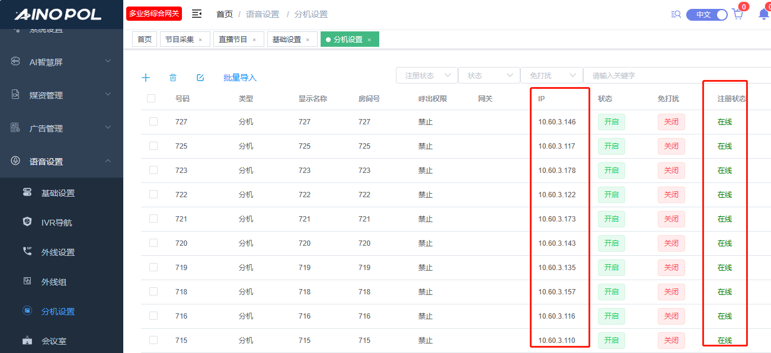The height and width of the screenshot is (353, 771).
Task: Click the 批量导入 link
Action: [240, 78]
